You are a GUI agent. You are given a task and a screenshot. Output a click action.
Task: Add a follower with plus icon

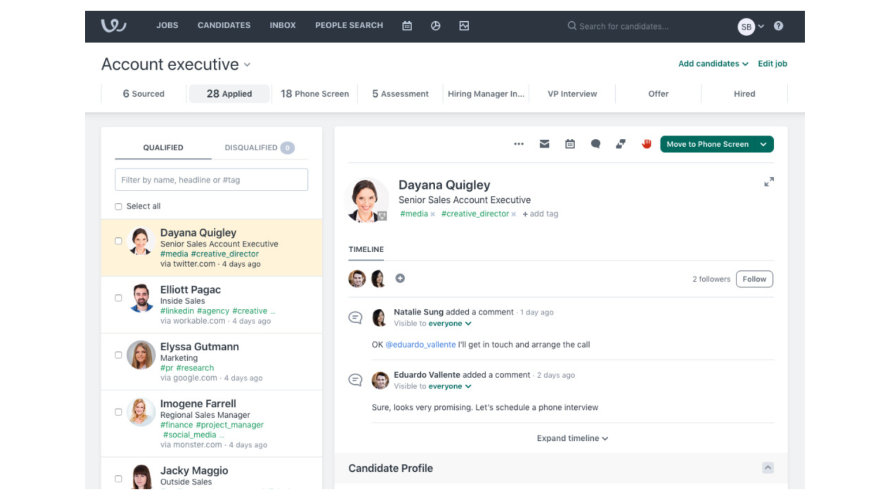(400, 278)
